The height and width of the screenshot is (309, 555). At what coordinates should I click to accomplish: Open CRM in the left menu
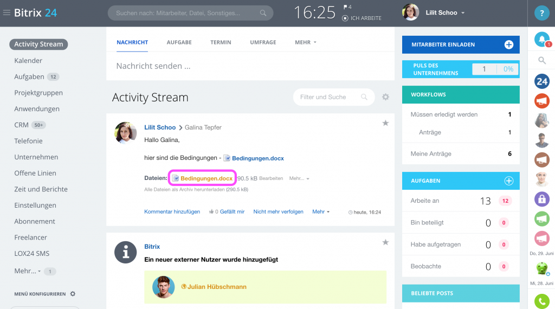tap(21, 125)
